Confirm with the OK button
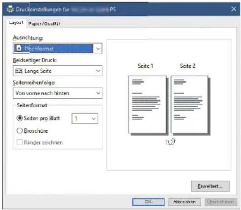241x210 pixels. point(148,202)
